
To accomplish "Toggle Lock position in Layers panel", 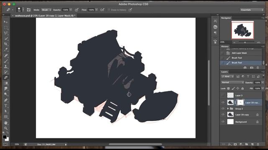I will [238, 88].
